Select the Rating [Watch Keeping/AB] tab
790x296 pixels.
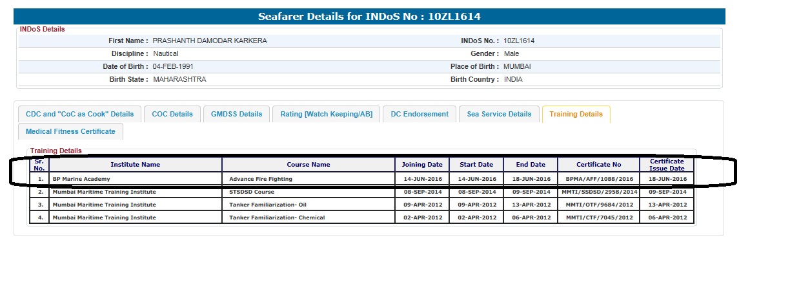pos(326,114)
